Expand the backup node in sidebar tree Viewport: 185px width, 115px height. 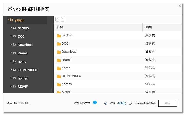coord(11,28)
